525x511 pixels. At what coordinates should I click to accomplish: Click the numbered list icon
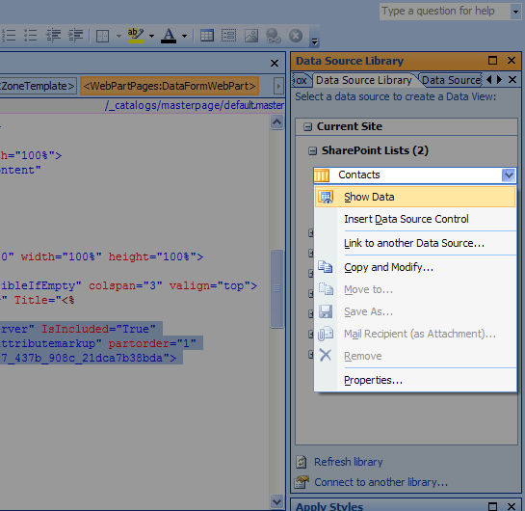[8, 35]
